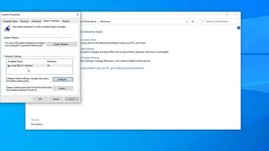Select the System Protection tab
Screen dimensions: 269x151
tap(52, 21)
